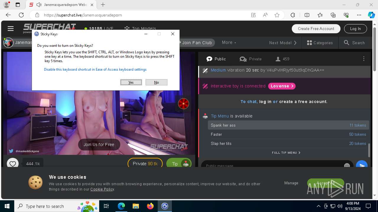Open browser extensions puzzle icon
The width and height of the screenshot is (378, 212).
[293, 15]
